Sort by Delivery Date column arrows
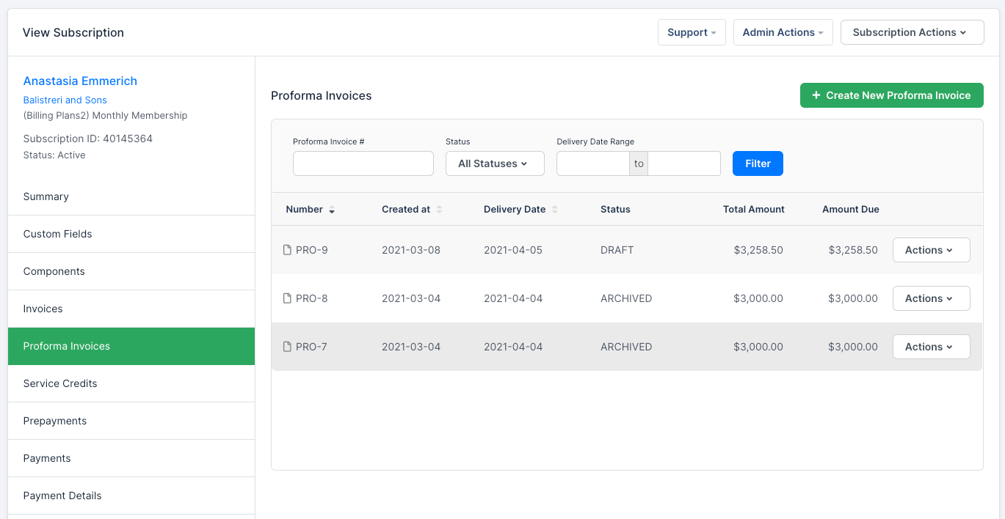This screenshot has width=1005, height=519. pos(555,210)
